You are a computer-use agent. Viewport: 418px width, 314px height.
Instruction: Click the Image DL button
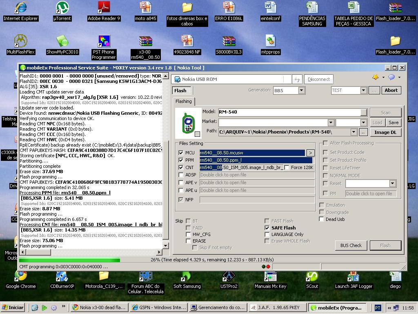[x=385, y=132]
